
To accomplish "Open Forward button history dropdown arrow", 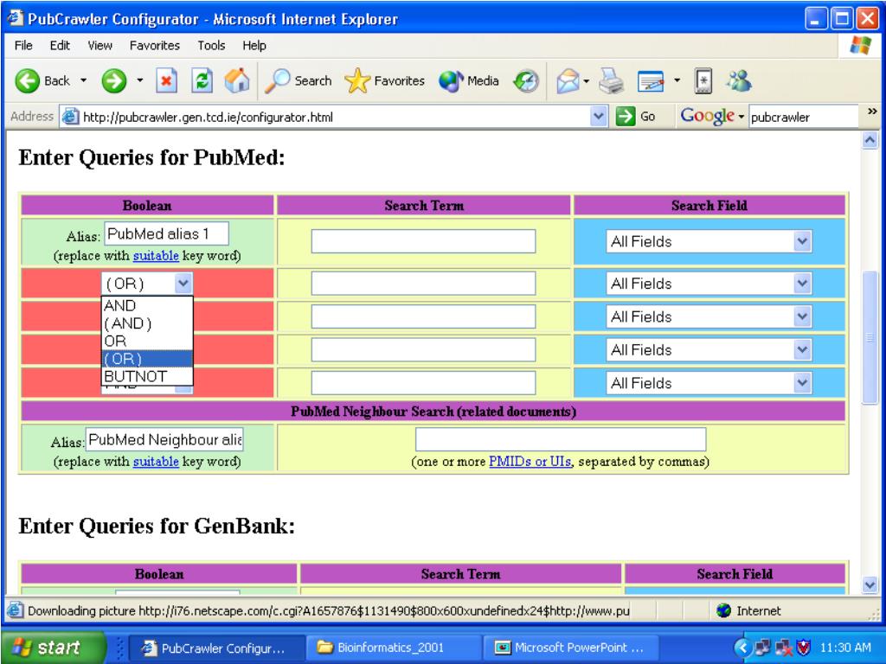I will click(x=140, y=80).
